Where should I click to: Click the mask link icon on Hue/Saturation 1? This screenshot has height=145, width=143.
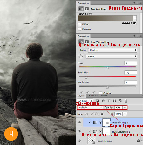[100, 131]
